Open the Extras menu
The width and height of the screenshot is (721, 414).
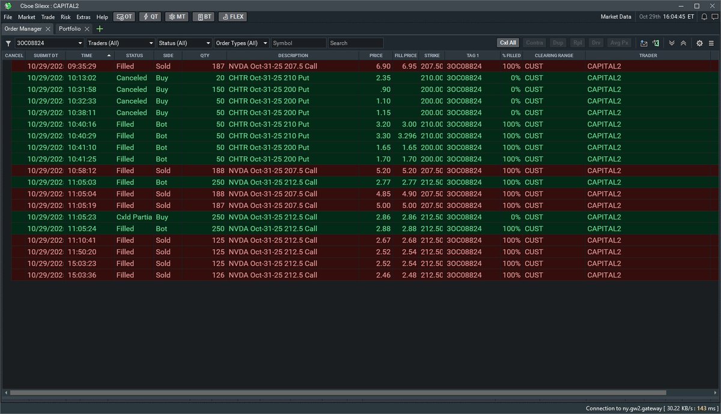(x=84, y=17)
